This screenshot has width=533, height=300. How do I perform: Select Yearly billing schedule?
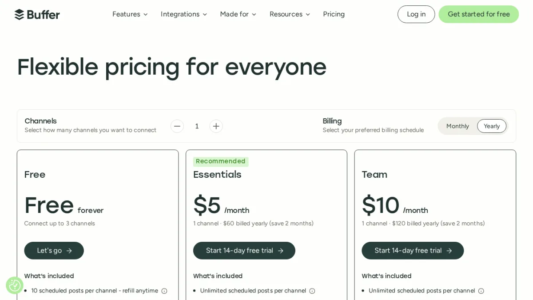tap(492, 126)
